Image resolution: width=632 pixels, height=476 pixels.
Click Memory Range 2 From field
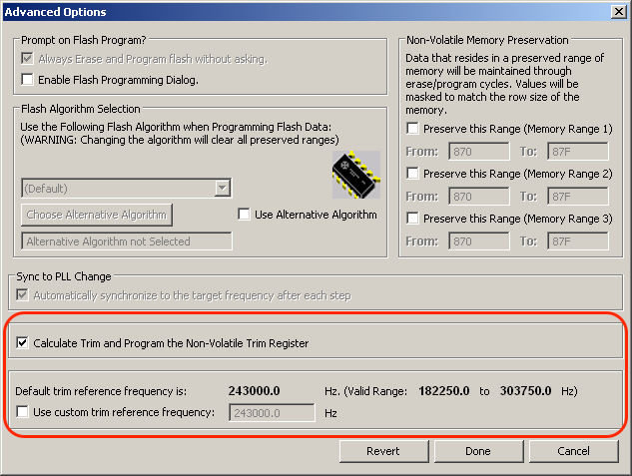(479, 197)
